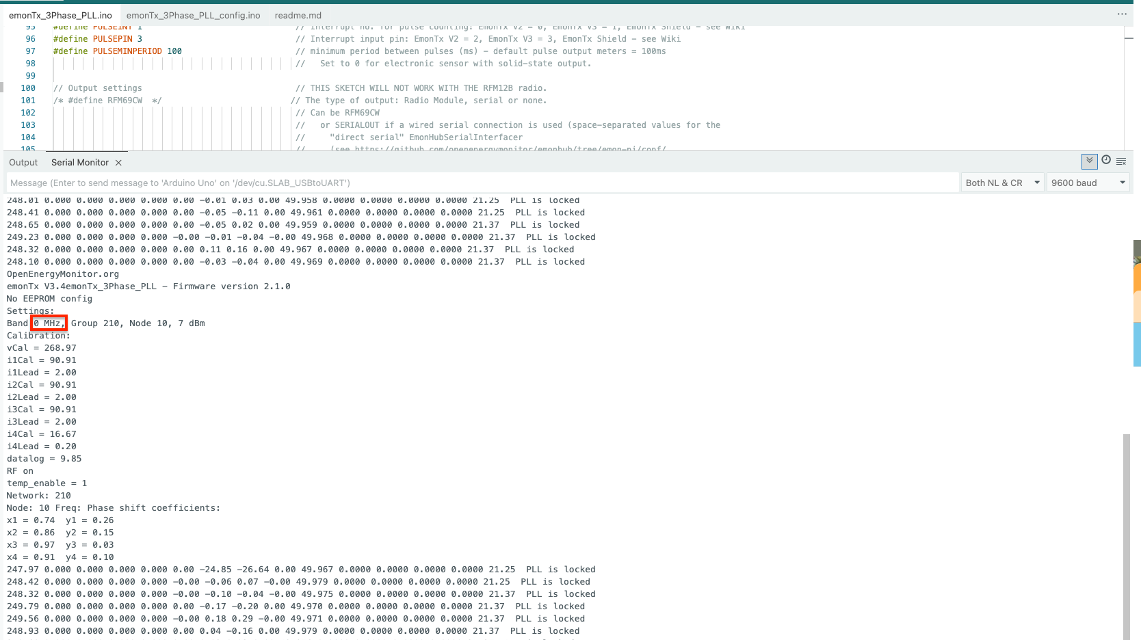This screenshot has width=1141, height=640.
Task: Switch to emonTx_3Phase_PLL_config.ino tab
Action: coord(193,15)
